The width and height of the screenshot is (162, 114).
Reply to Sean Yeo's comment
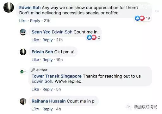pyautogui.click(x=47, y=40)
